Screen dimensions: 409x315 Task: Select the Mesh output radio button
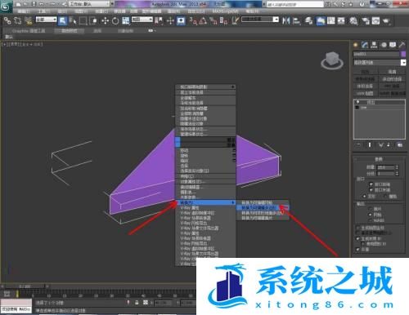371,215
